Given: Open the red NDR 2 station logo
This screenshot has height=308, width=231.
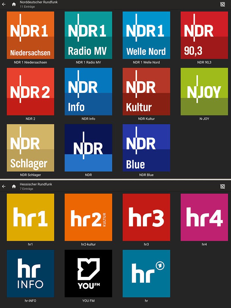Looking at the screenshot, I should tap(30, 92).
